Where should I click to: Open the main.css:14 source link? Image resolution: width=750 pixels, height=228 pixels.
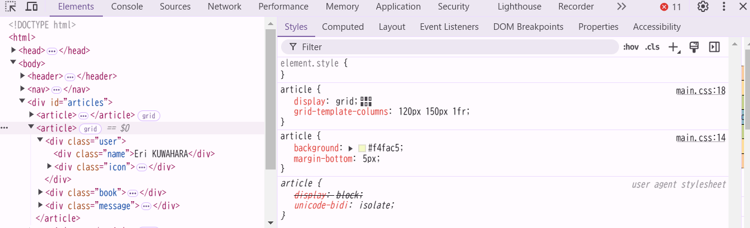click(x=701, y=138)
